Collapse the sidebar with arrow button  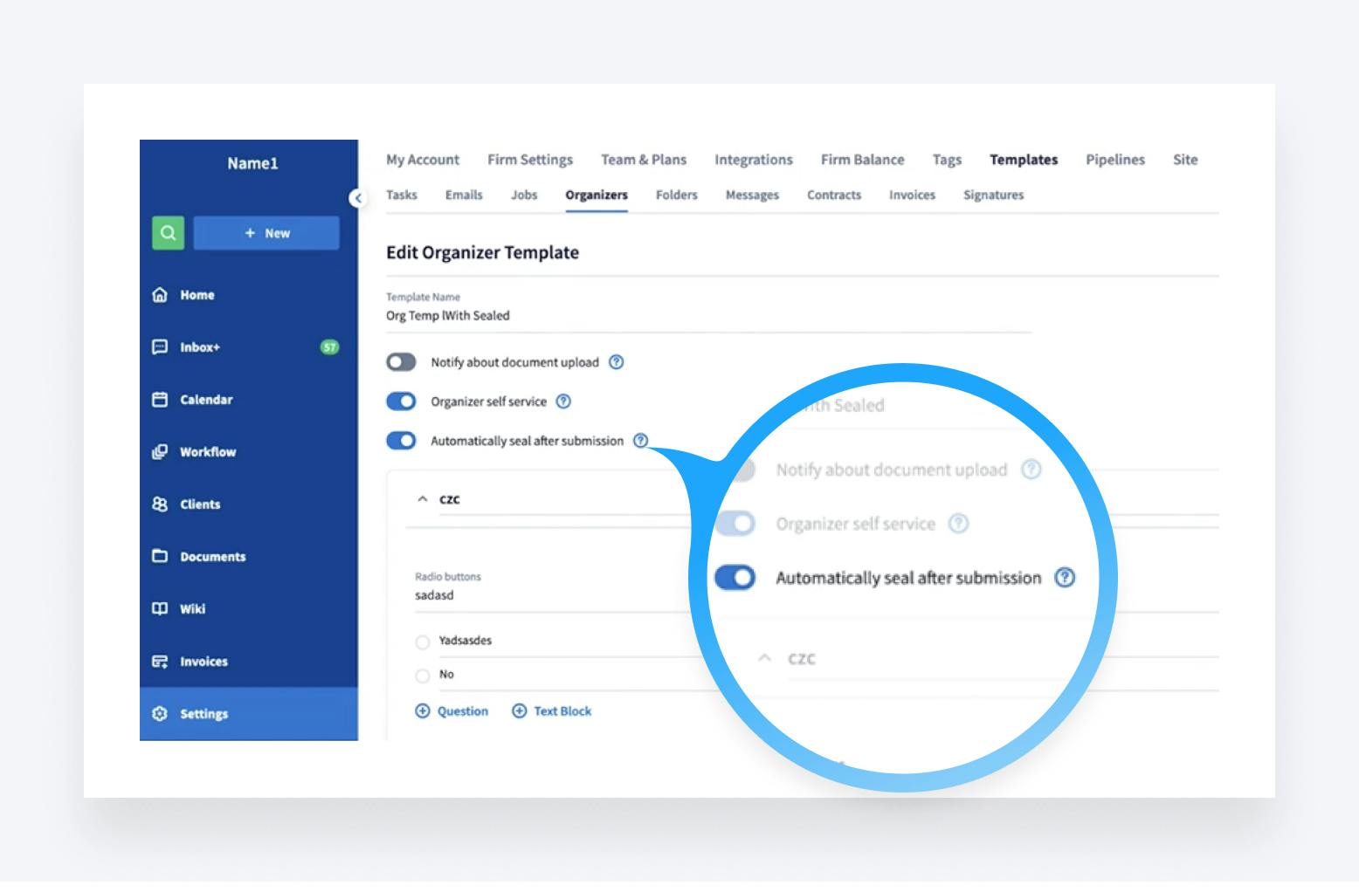pyautogui.click(x=357, y=198)
